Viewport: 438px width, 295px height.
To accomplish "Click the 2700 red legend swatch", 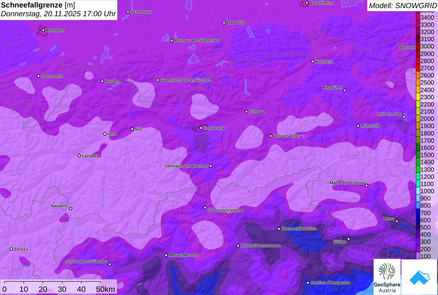I will pyautogui.click(x=418, y=68).
